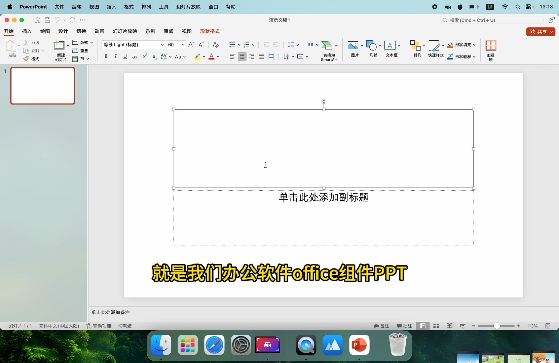Adjust the zoom slider handle
The image size is (559, 363).
(497, 326)
